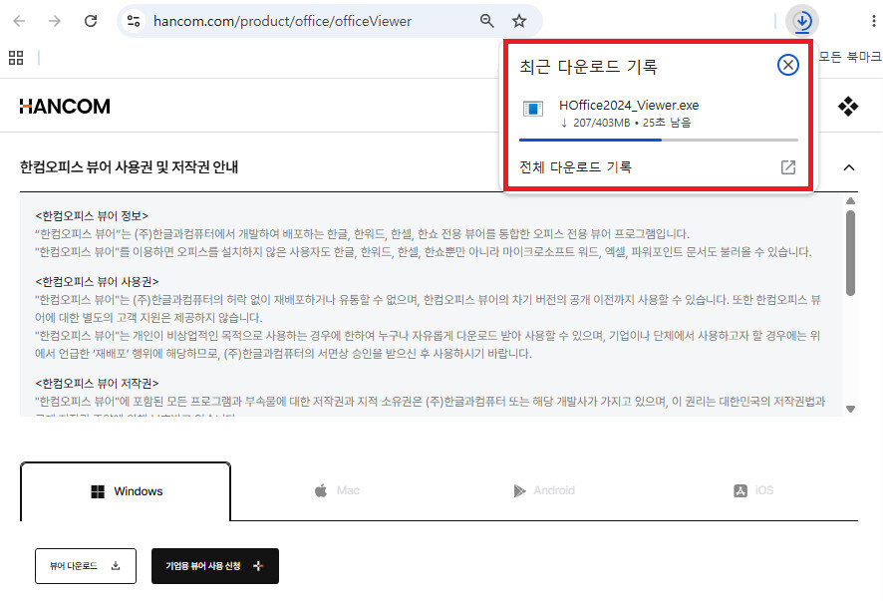Reload the Hancom page
883x601 pixels.
91,21
